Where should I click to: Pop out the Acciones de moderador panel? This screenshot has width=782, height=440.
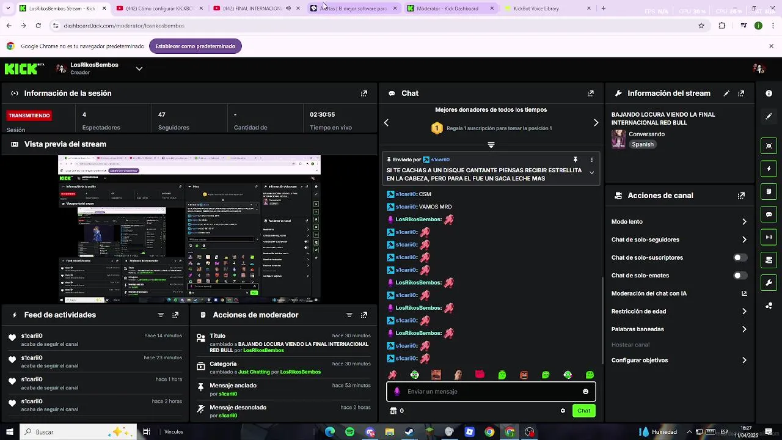(x=364, y=315)
